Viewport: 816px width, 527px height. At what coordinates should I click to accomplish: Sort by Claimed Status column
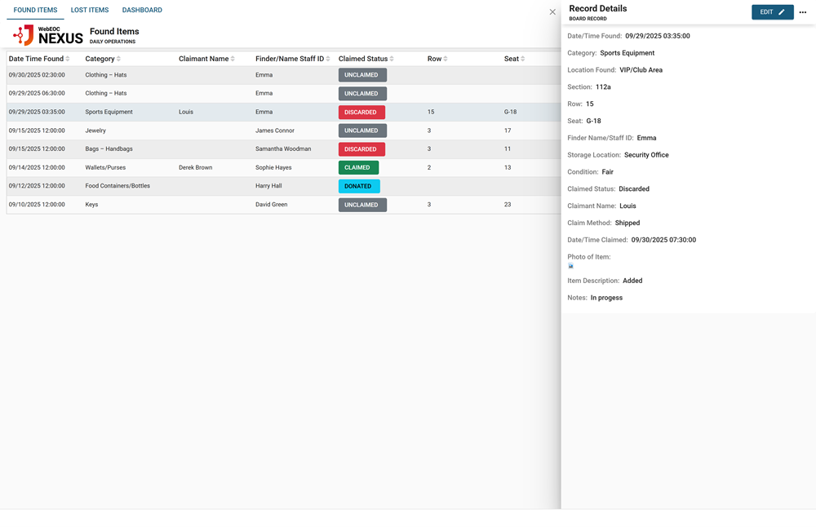pyautogui.click(x=392, y=59)
